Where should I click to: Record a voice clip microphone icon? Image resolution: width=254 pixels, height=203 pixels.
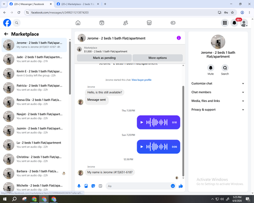[x=79, y=186]
